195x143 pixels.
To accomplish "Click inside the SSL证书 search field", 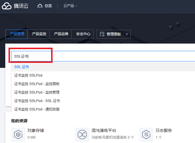I will click(103, 56).
